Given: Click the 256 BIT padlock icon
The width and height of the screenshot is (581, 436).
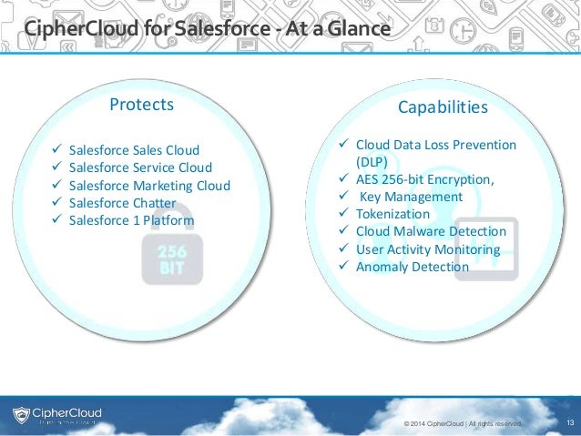Looking at the screenshot, I should pyautogui.click(x=172, y=245).
